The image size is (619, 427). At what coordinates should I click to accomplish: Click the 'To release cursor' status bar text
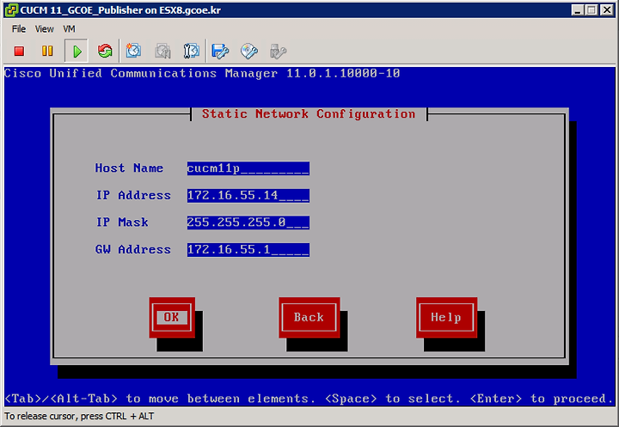pos(79,417)
